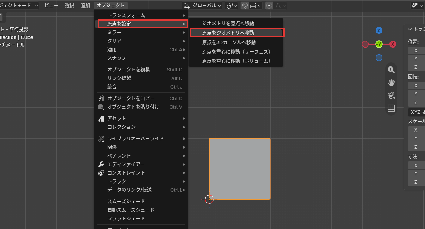Open the ビュー menu
The height and width of the screenshot is (229, 425).
(51, 6)
